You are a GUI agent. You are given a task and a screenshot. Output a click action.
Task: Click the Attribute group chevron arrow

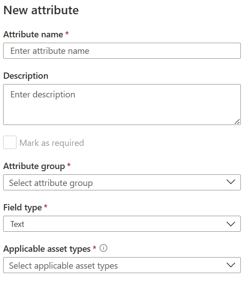coord(231,182)
